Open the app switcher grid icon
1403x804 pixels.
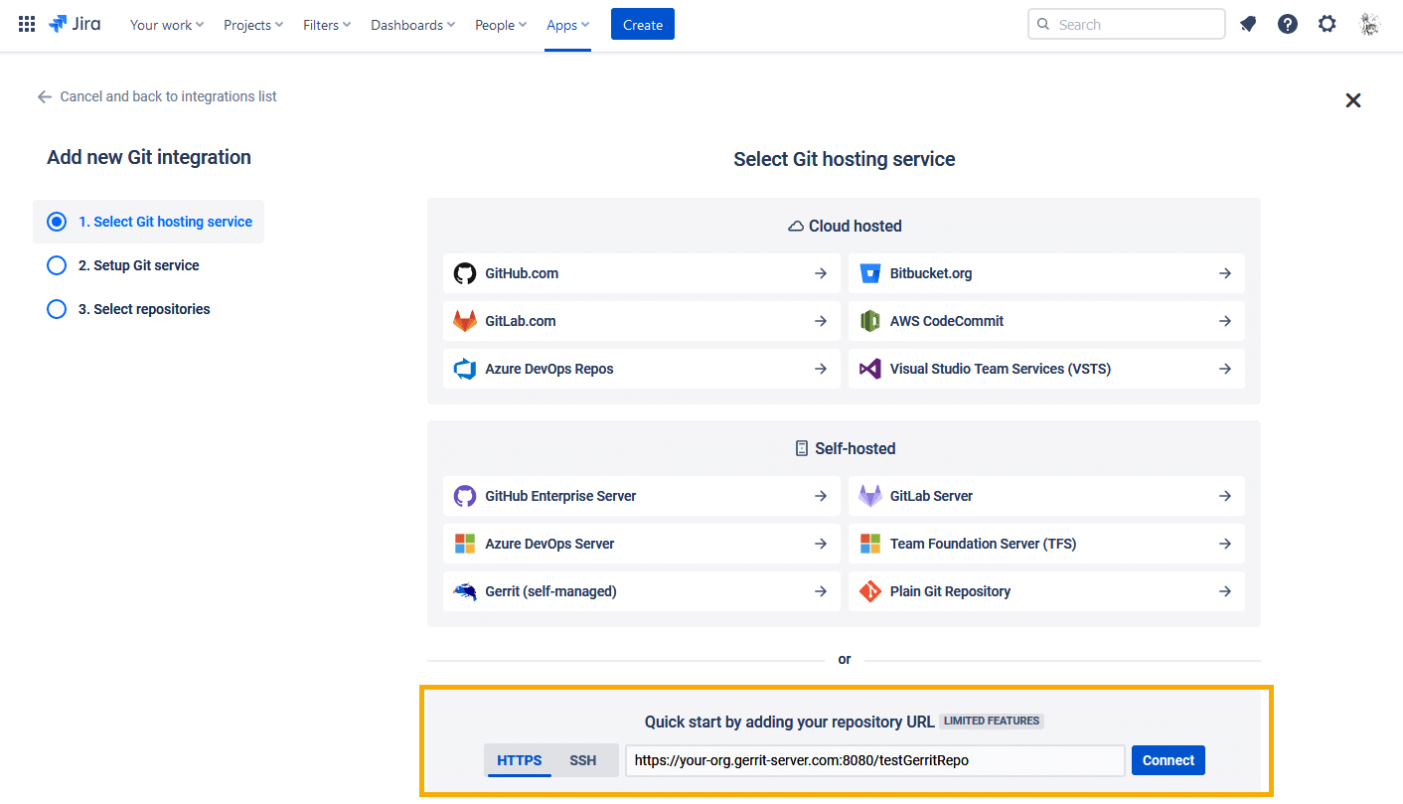27,25
